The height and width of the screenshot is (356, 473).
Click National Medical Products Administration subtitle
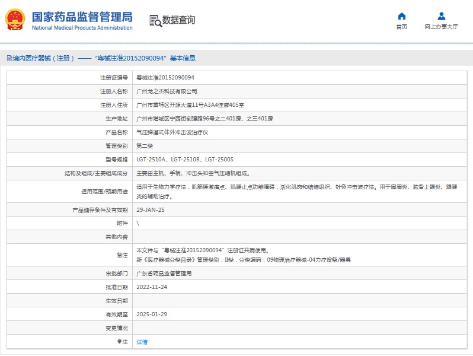(82, 27)
